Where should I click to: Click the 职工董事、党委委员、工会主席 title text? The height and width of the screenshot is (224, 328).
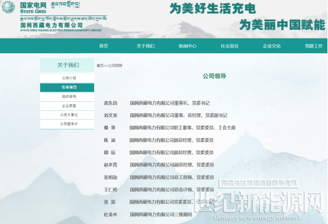coord(205,127)
